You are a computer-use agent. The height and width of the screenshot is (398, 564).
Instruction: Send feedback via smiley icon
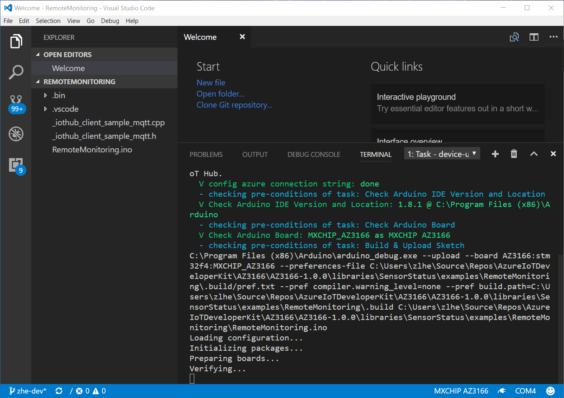550,391
